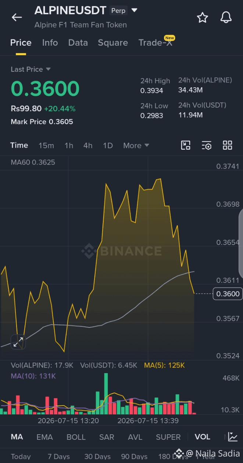Toggle the VOL indicator

tap(203, 437)
